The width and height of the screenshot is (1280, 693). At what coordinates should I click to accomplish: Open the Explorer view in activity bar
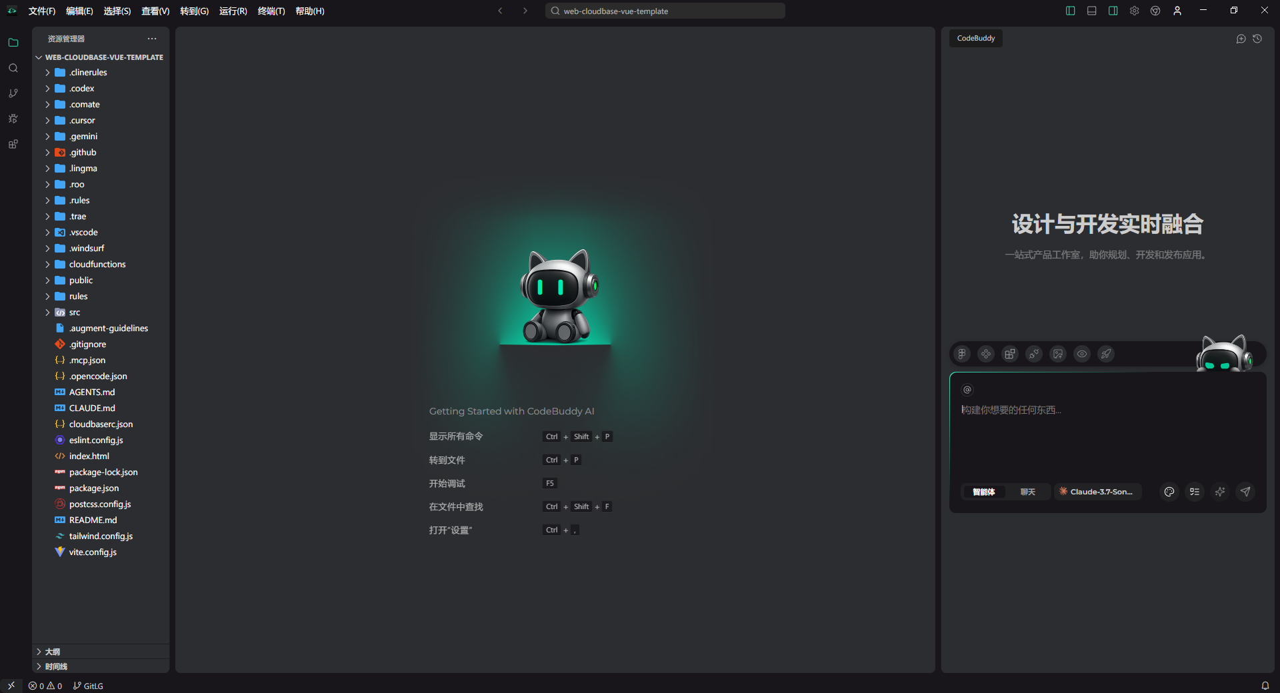[x=13, y=43]
